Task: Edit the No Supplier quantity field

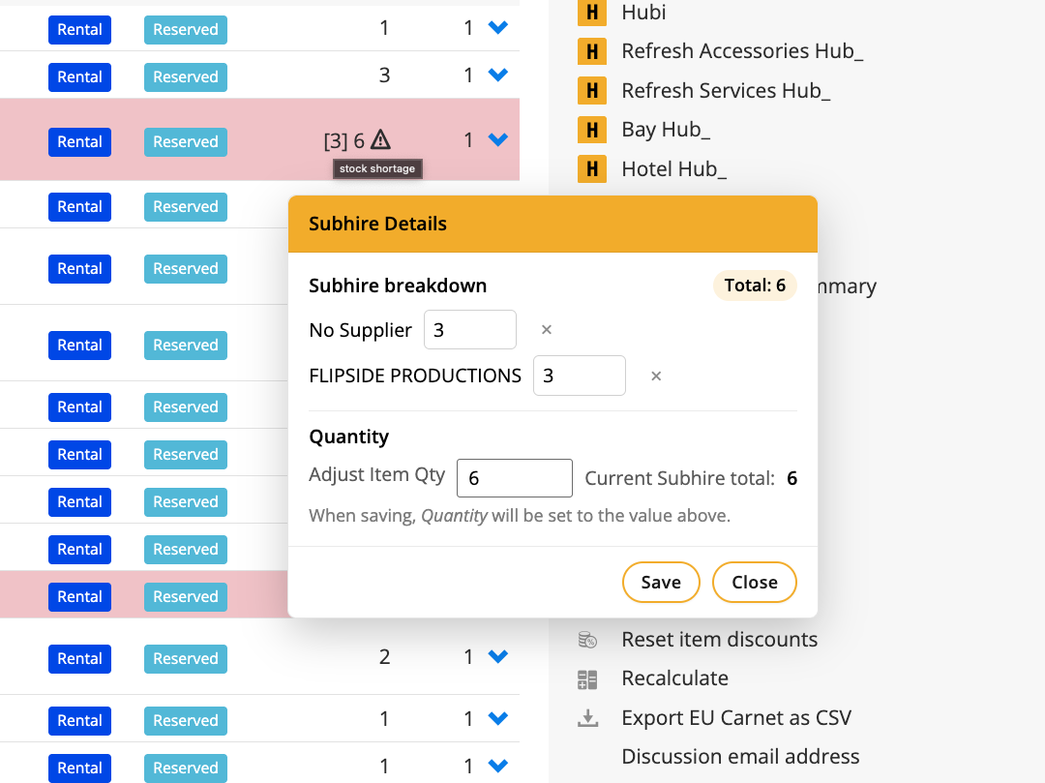Action: (x=469, y=330)
